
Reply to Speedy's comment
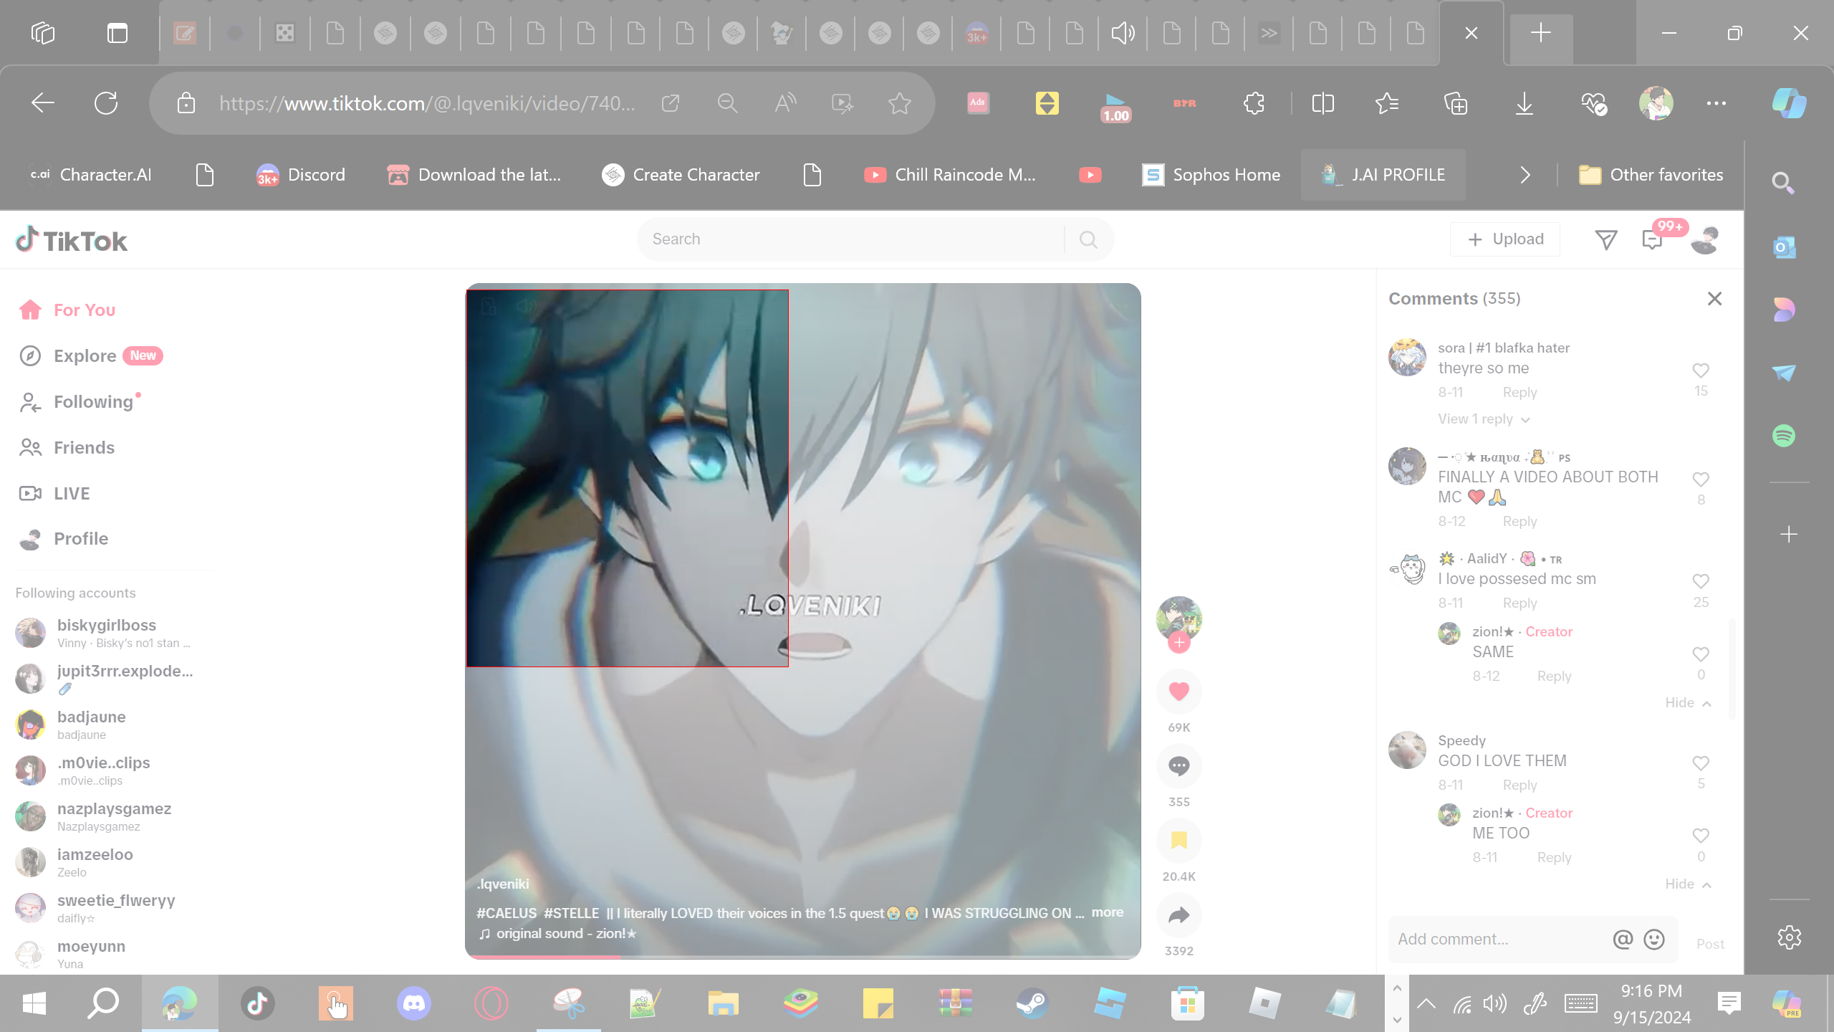click(1519, 785)
